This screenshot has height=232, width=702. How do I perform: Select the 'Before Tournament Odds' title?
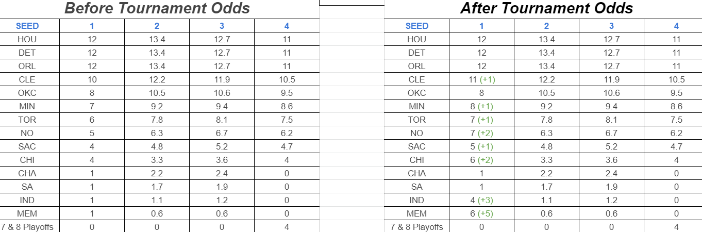(x=157, y=8)
